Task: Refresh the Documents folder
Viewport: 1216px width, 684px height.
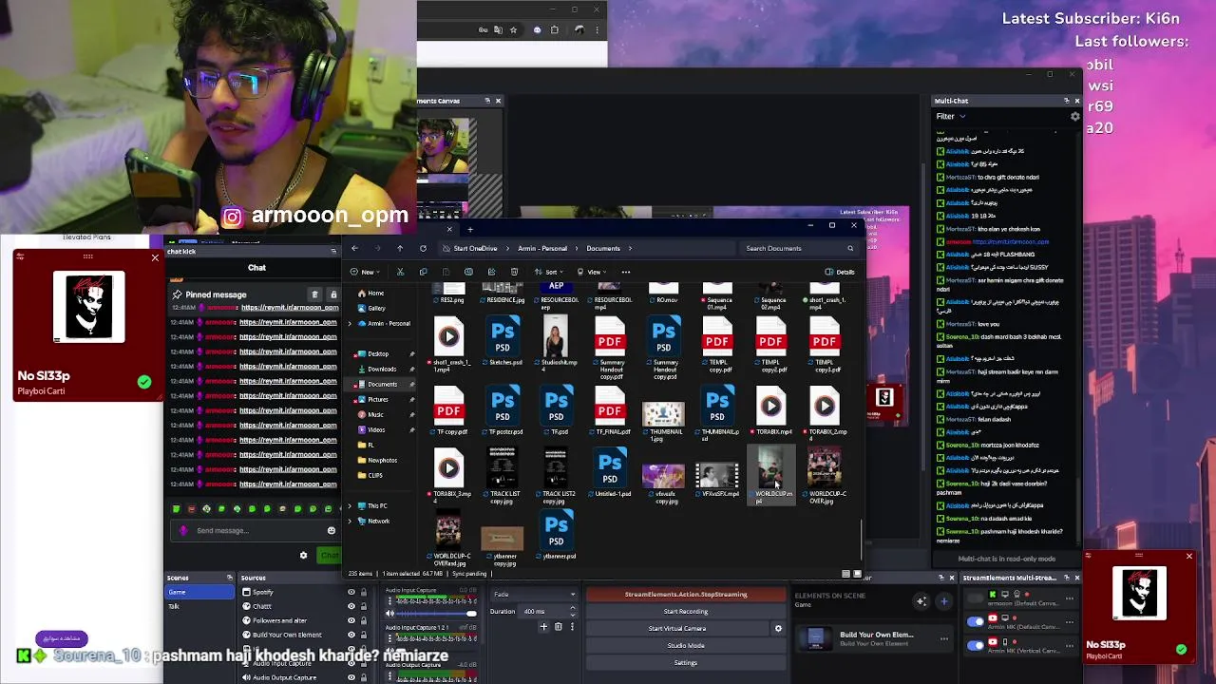Action: pyautogui.click(x=423, y=248)
